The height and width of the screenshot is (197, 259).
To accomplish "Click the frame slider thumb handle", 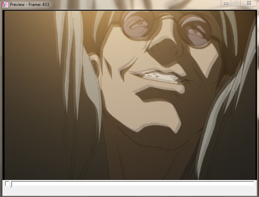I will point(11,184).
